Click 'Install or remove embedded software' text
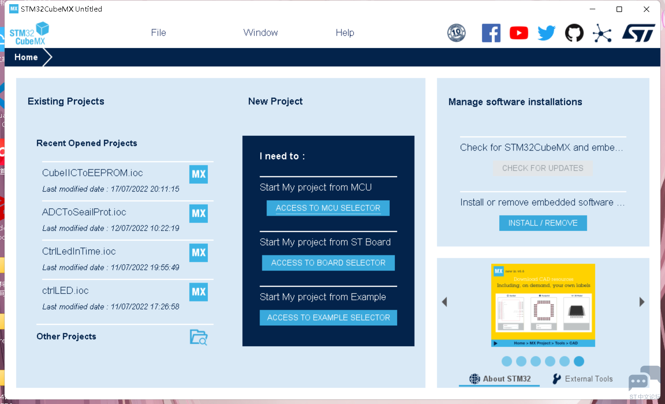Image resolution: width=665 pixels, height=404 pixels. (537, 202)
